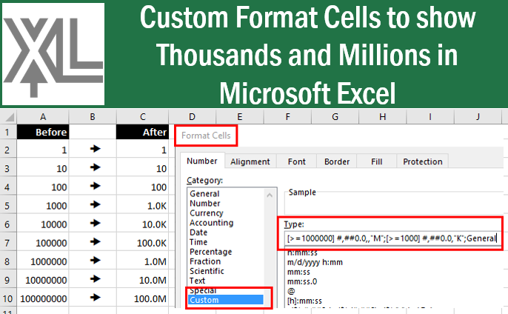The width and height of the screenshot is (508, 314).
Task: Choose the @ text format
Action: click(x=291, y=291)
